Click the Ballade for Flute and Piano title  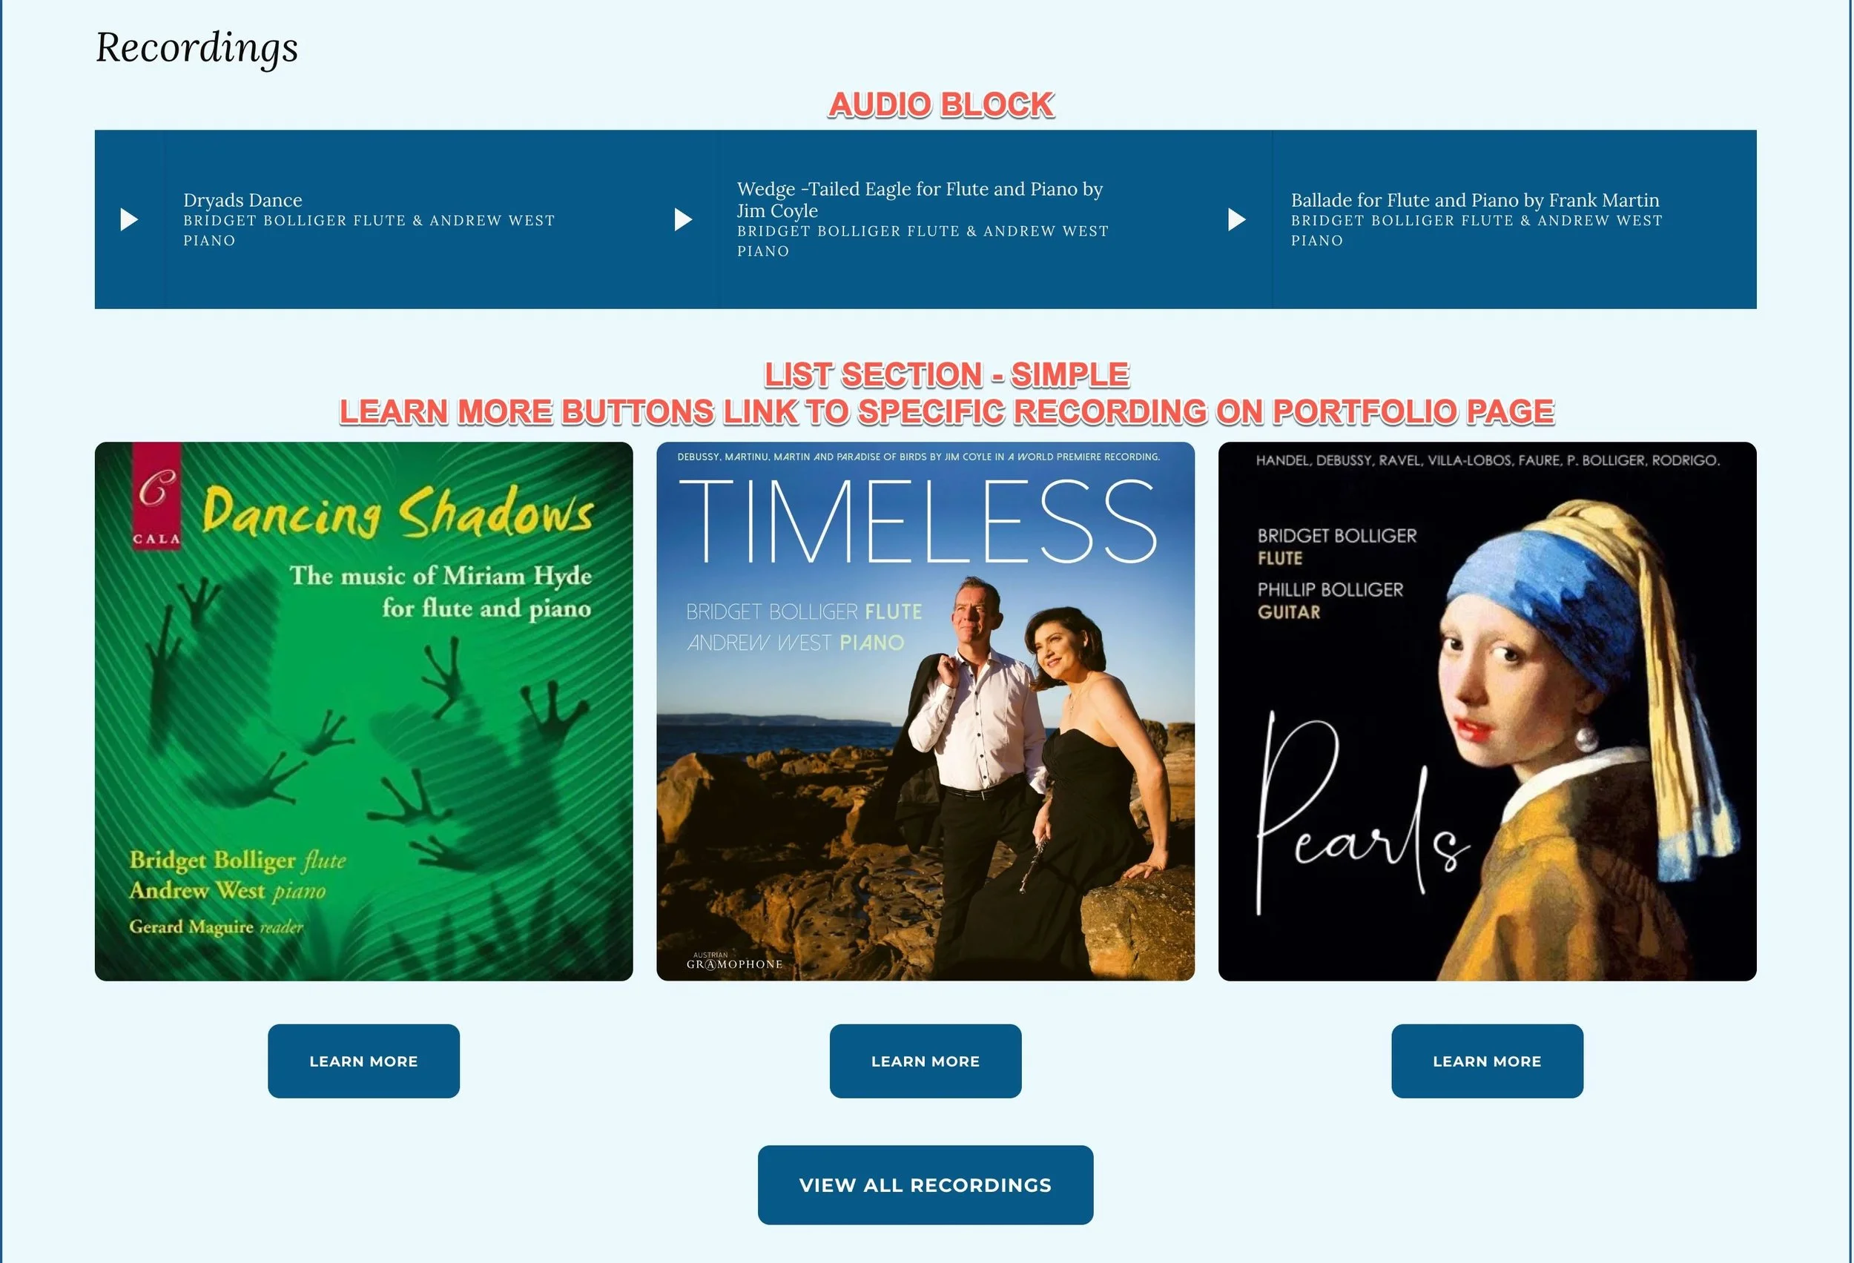click(x=1475, y=200)
